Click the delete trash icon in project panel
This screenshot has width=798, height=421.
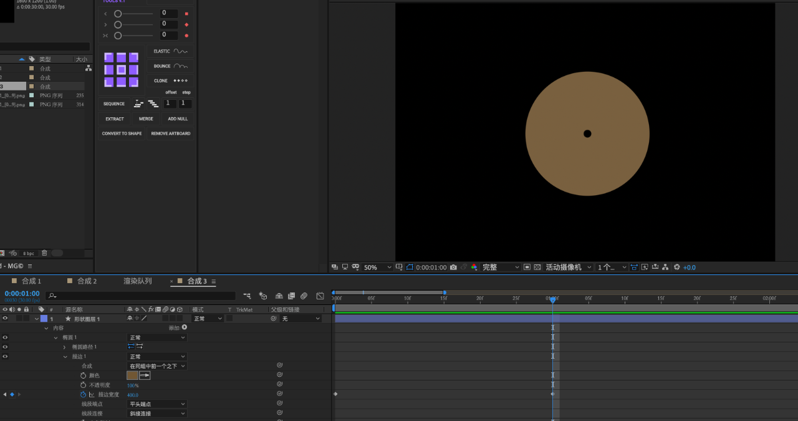click(x=44, y=253)
